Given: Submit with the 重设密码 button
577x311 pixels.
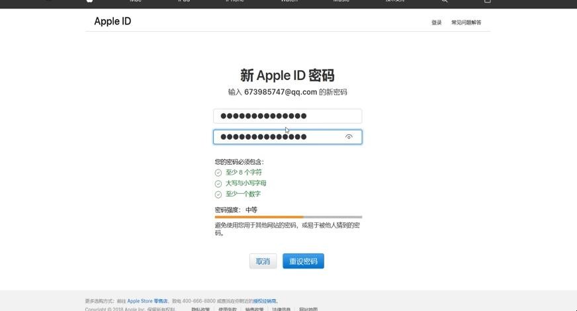Looking at the screenshot, I should [x=303, y=261].
